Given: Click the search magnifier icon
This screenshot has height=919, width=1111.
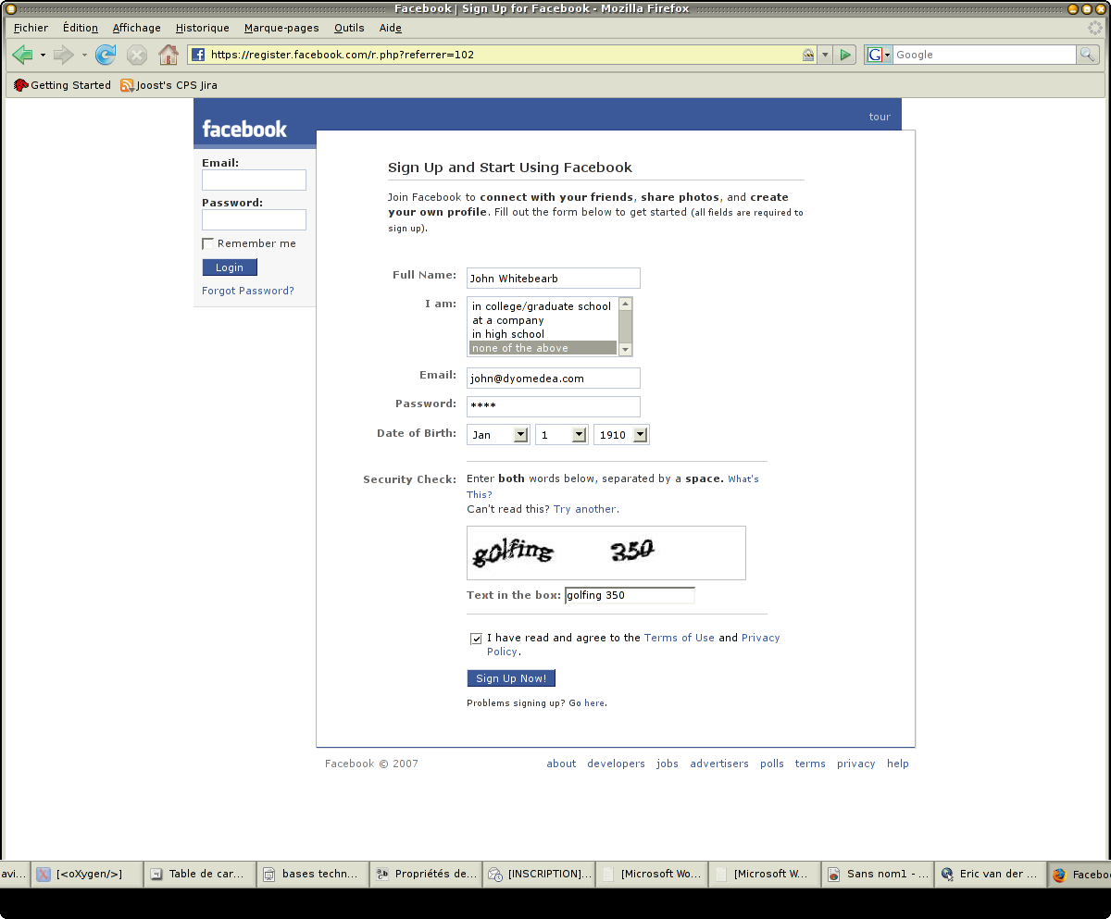Looking at the screenshot, I should point(1088,56).
